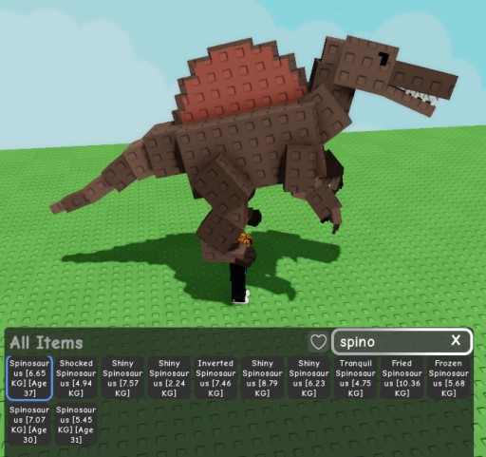Pick Spinosaurus 7.07 KG Age 30 item

click(29, 425)
